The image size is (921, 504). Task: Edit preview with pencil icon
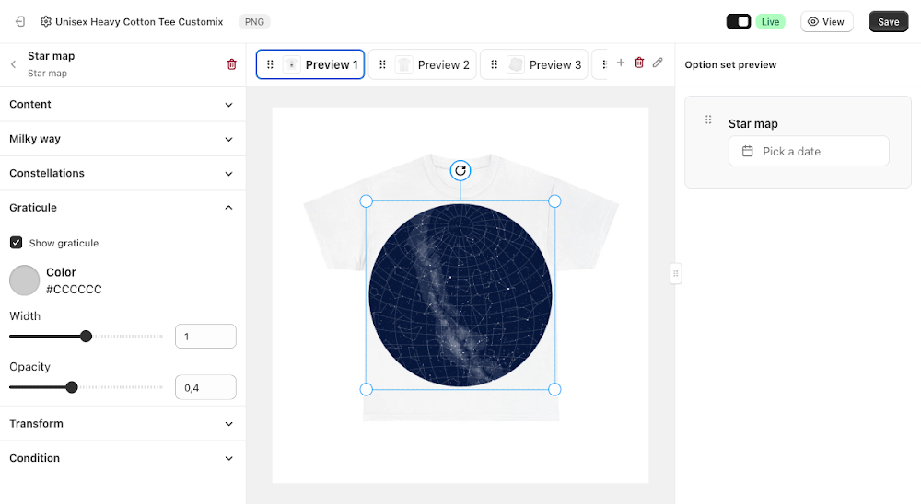(x=658, y=63)
